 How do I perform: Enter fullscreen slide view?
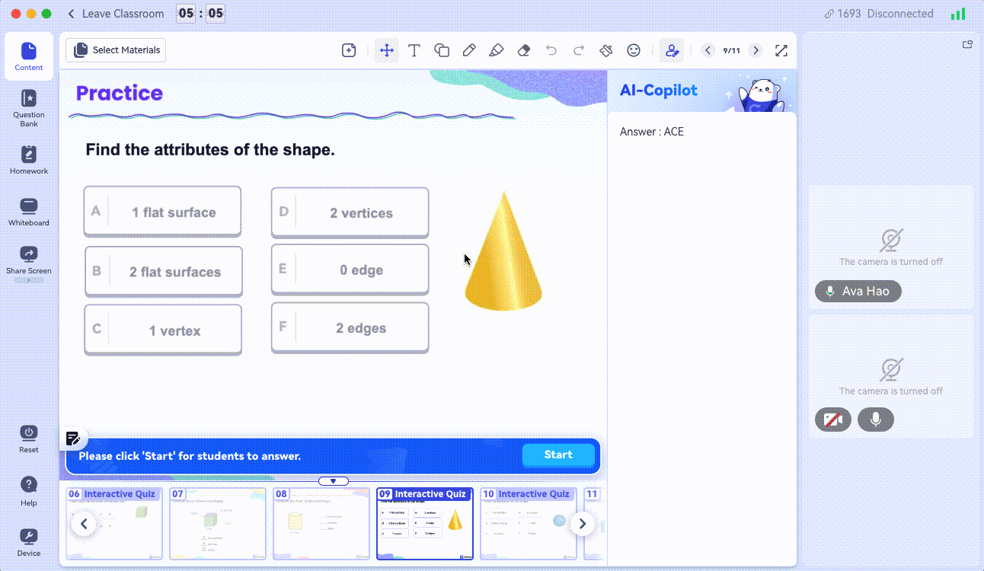[781, 50]
